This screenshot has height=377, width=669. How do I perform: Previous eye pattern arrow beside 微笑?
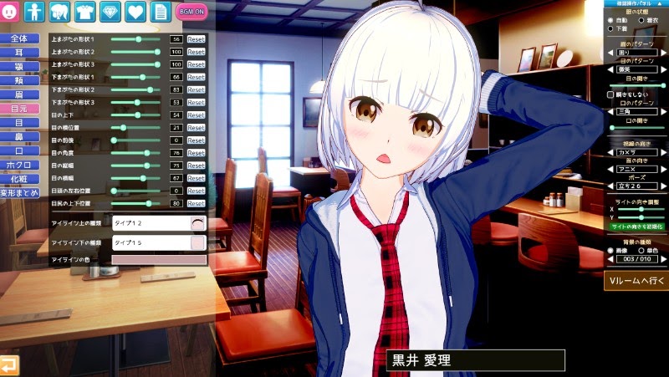tap(610, 69)
